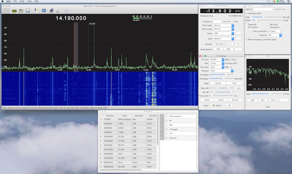The height and width of the screenshot is (174, 292).
Task: Click the remote control computers icon
Action: click(x=52, y=11)
